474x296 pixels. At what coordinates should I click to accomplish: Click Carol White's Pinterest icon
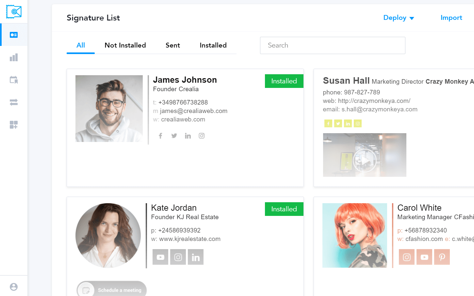pos(442,257)
